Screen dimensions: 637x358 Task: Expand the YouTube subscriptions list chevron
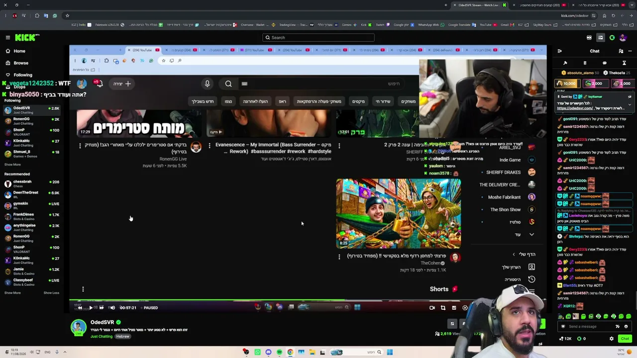(x=531, y=235)
